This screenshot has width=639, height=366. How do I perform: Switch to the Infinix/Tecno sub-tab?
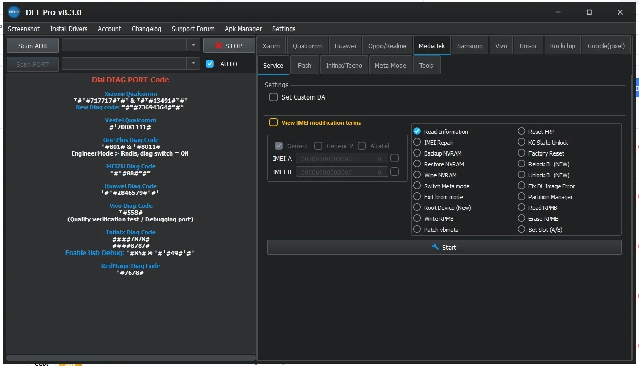pos(344,65)
